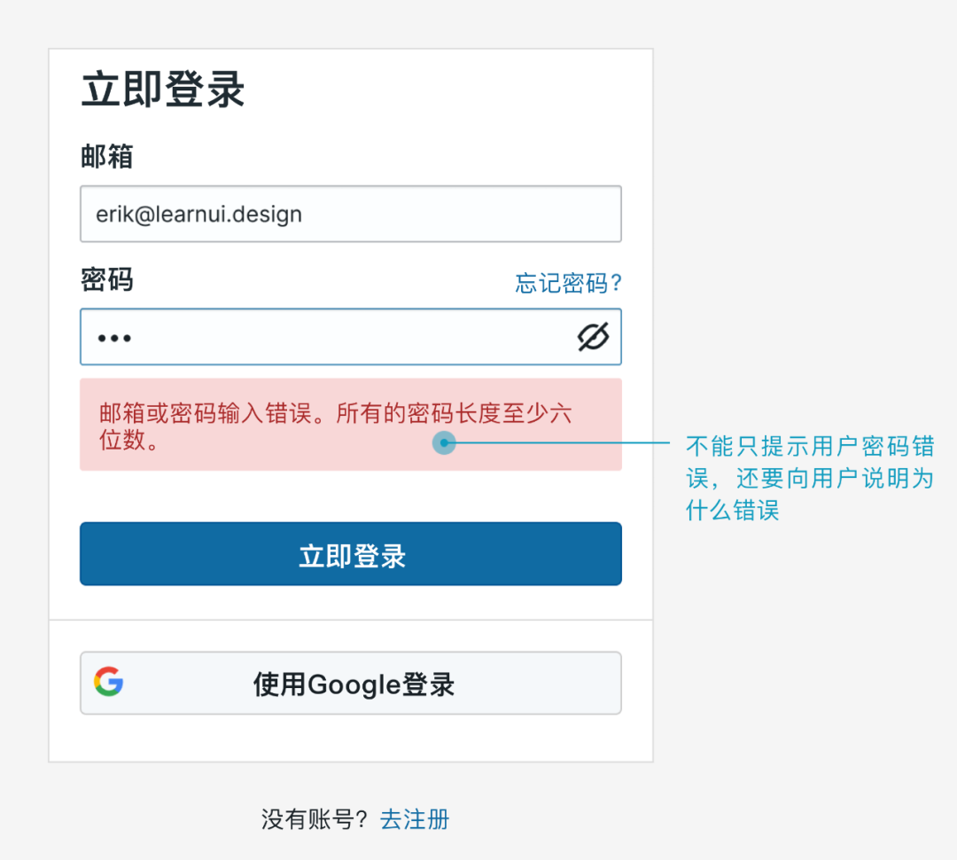957x860 pixels.
Task: Focus the 邮箱 email input field
Action: [x=351, y=214]
